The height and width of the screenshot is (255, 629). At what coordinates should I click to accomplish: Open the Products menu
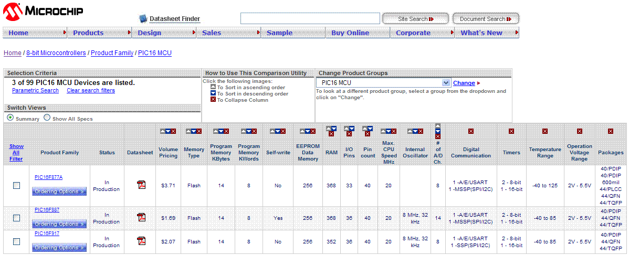click(x=99, y=33)
